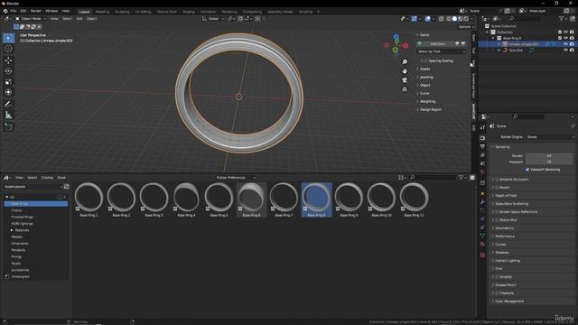
Task: Click the viewport pan hand icon
Action: [405, 70]
